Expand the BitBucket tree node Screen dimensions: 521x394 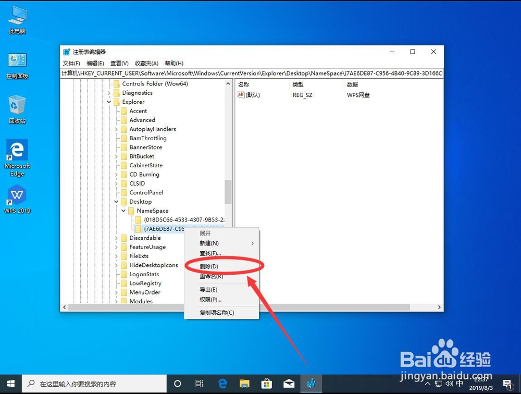(116, 156)
